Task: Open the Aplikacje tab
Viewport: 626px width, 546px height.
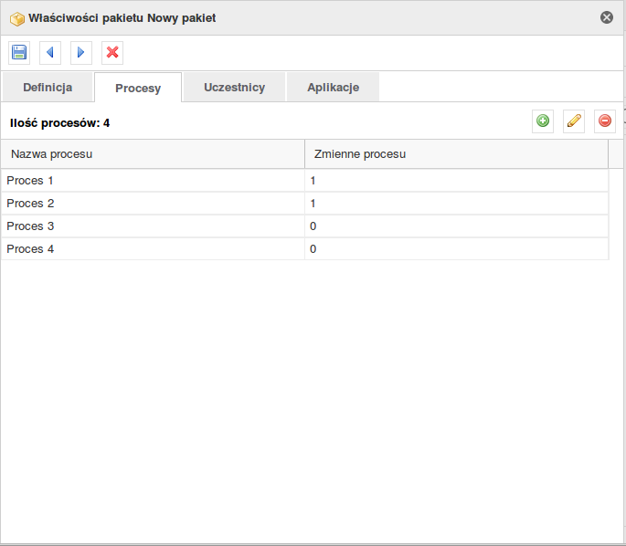Action: pos(333,88)
